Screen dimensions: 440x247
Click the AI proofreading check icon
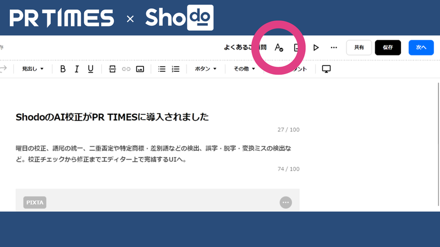[x=279, y=48]
